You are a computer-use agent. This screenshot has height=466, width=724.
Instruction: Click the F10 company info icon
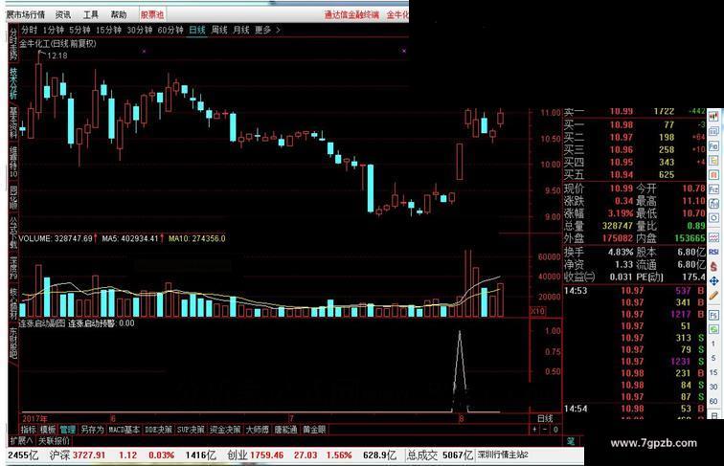[x=713, y=146]
